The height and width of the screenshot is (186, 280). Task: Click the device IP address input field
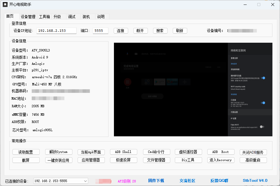pyautogui.click(x=56, y=31)
